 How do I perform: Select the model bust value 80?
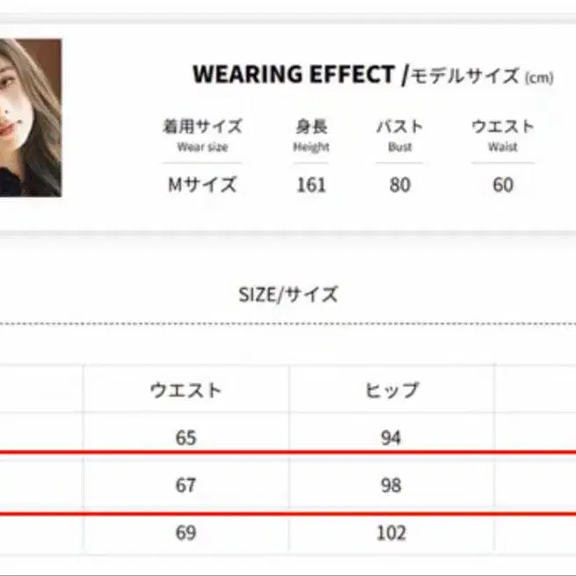[399, 185]
